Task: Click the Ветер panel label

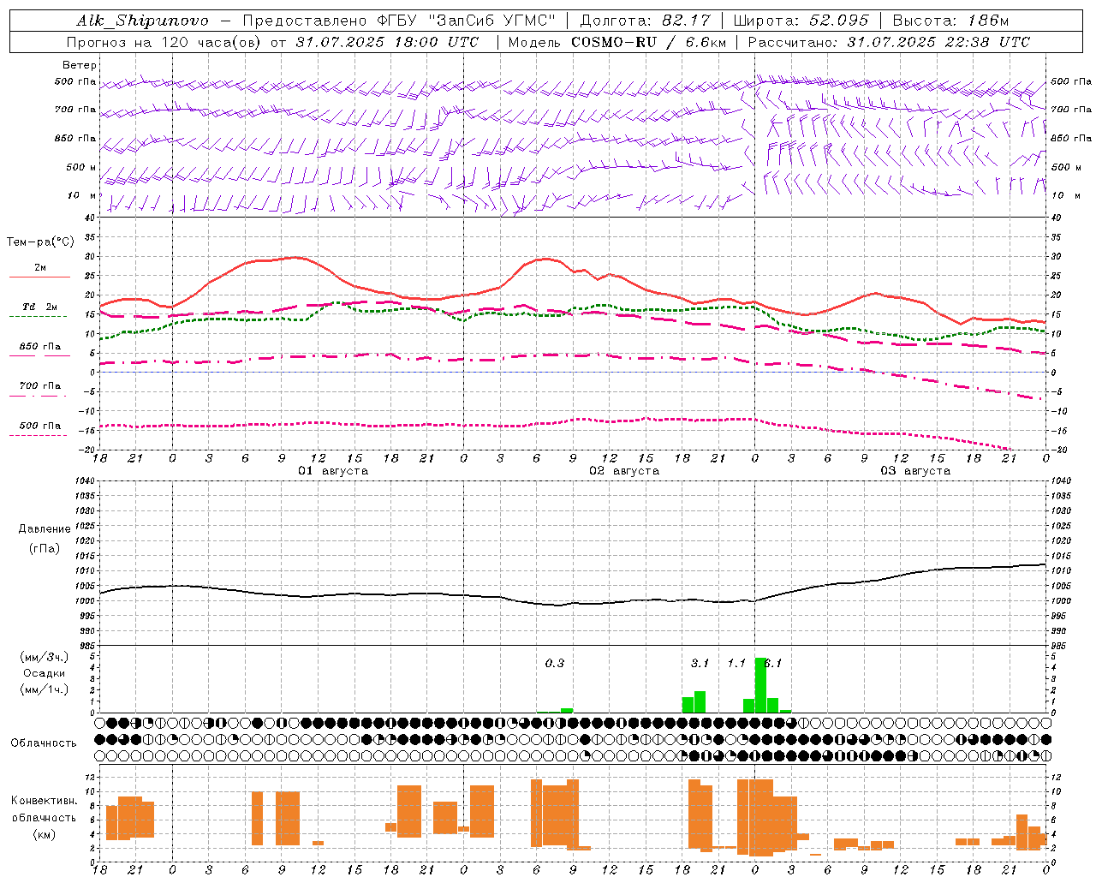Action: pyautogui.click(x=80, y=65)
